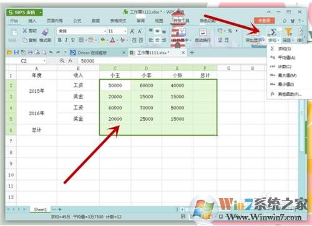Click the Paste clipboard icon
The image size is (312, 226).
tap(14, 32)
